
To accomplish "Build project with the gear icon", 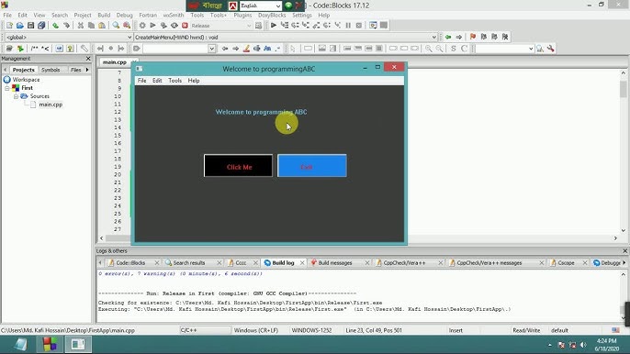I will coord(142,26).
